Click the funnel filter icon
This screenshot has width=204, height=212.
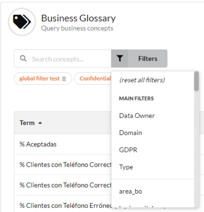coord(120,58)
